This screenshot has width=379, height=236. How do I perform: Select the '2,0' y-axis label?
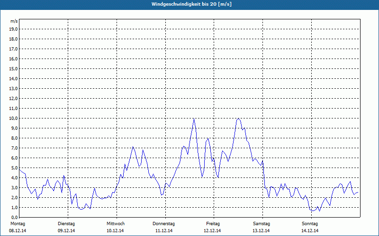click(x=14, y=197)
